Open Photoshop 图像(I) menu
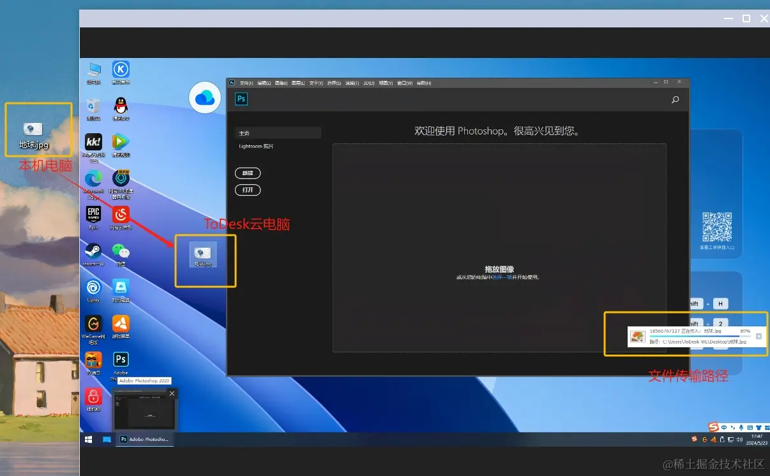This screenshot has height=476, width=770. 281,83
